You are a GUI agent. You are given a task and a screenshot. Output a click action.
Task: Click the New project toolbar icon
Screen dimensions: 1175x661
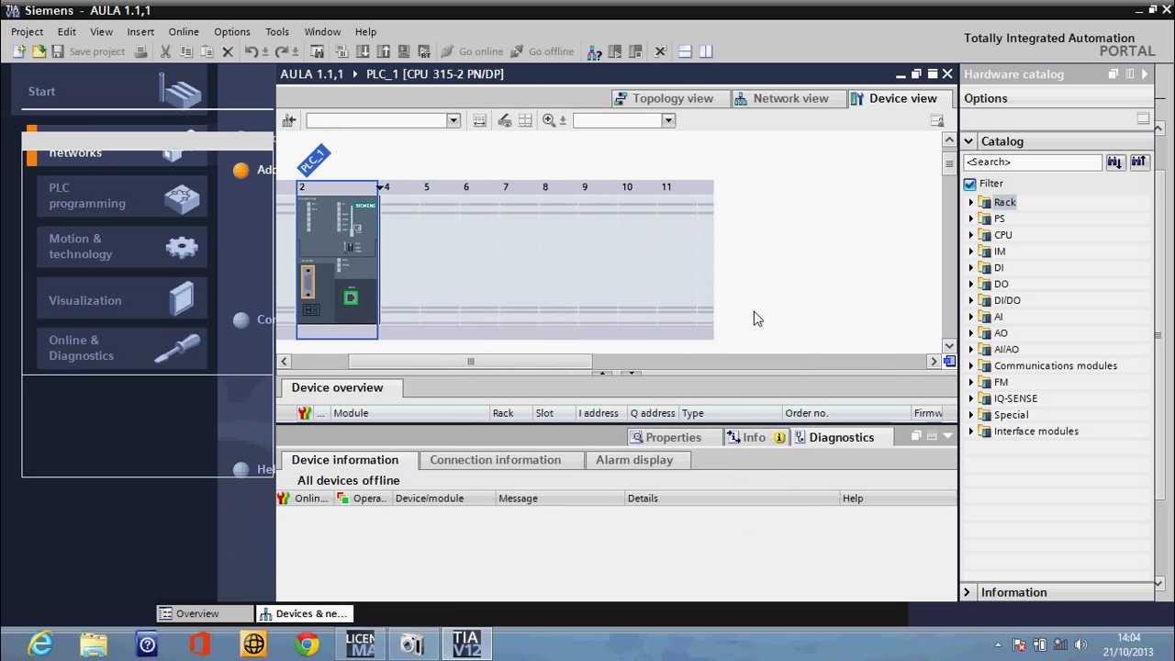(18, 51)
